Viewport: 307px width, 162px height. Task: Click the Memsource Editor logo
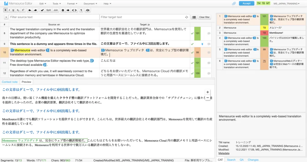(x=18, y=3)
